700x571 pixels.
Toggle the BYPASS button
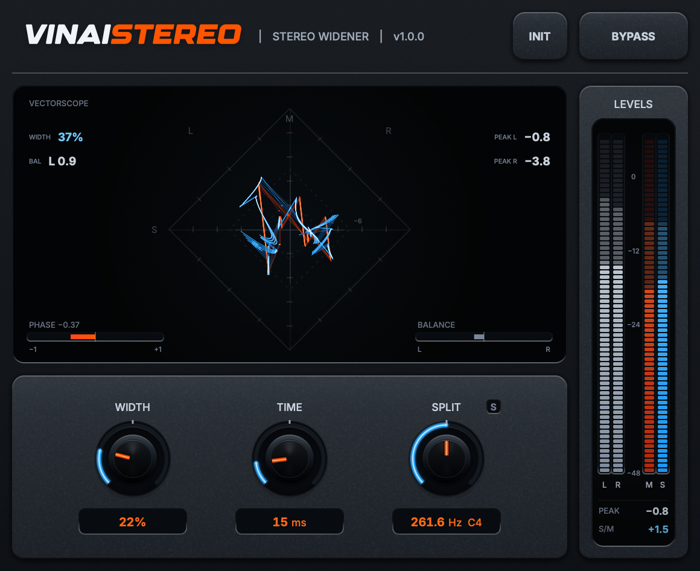pos(633,36)
